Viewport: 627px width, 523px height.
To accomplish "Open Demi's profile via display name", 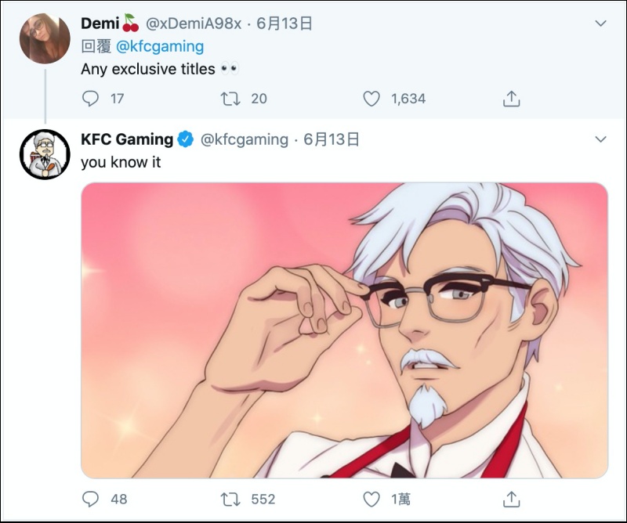I will pyautogui.click(x=100, y=23).
